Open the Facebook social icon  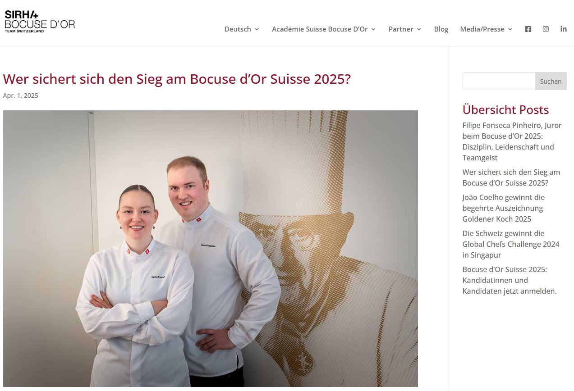528,29
